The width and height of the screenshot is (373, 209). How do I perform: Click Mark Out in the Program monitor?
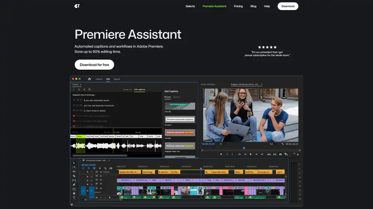pos(232,154)
